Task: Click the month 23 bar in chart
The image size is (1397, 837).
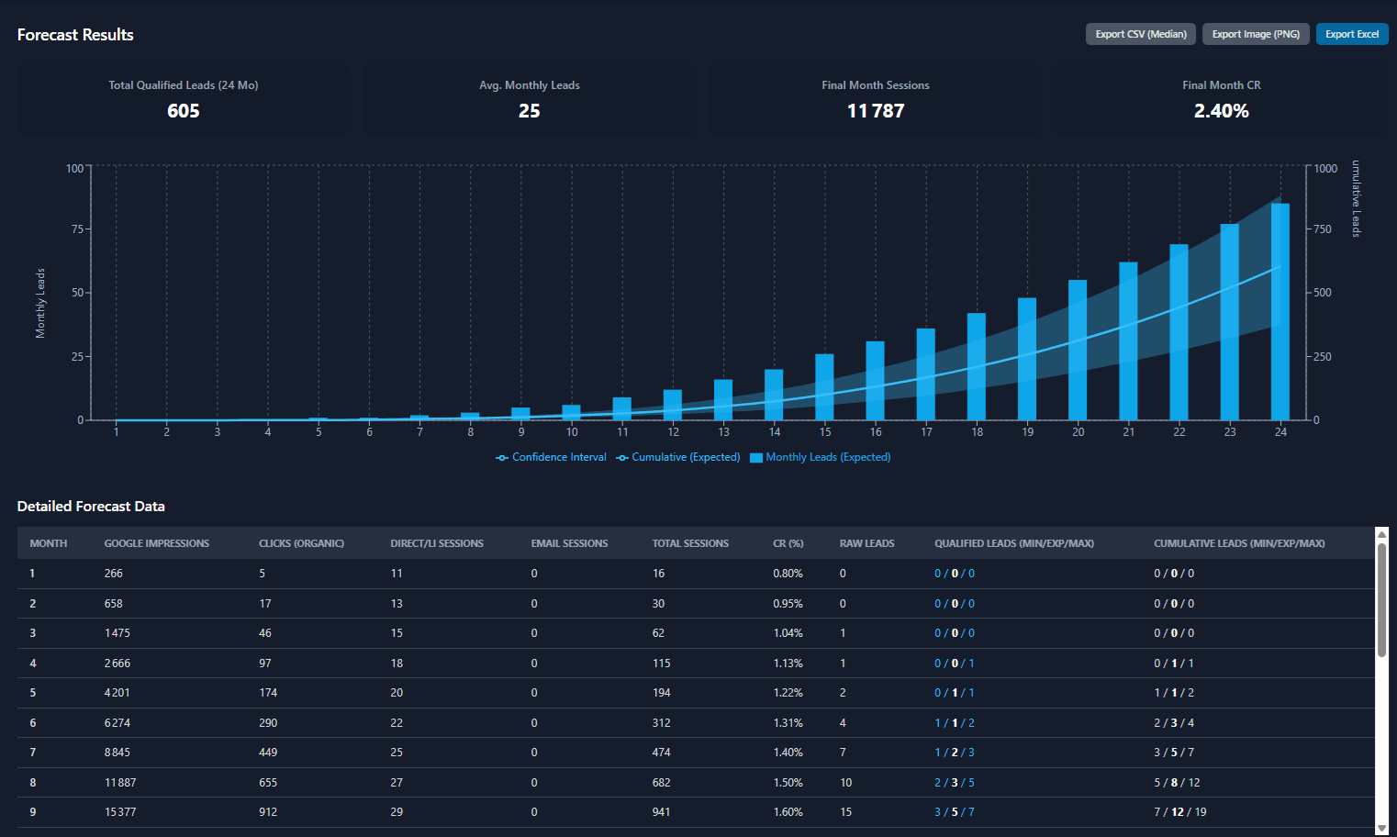Action: 1230,322
